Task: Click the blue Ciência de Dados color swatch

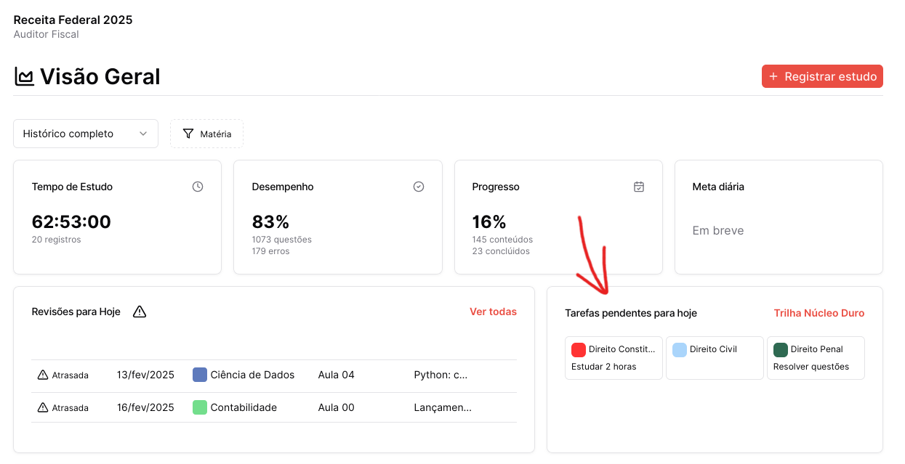Action: point(200,375)
